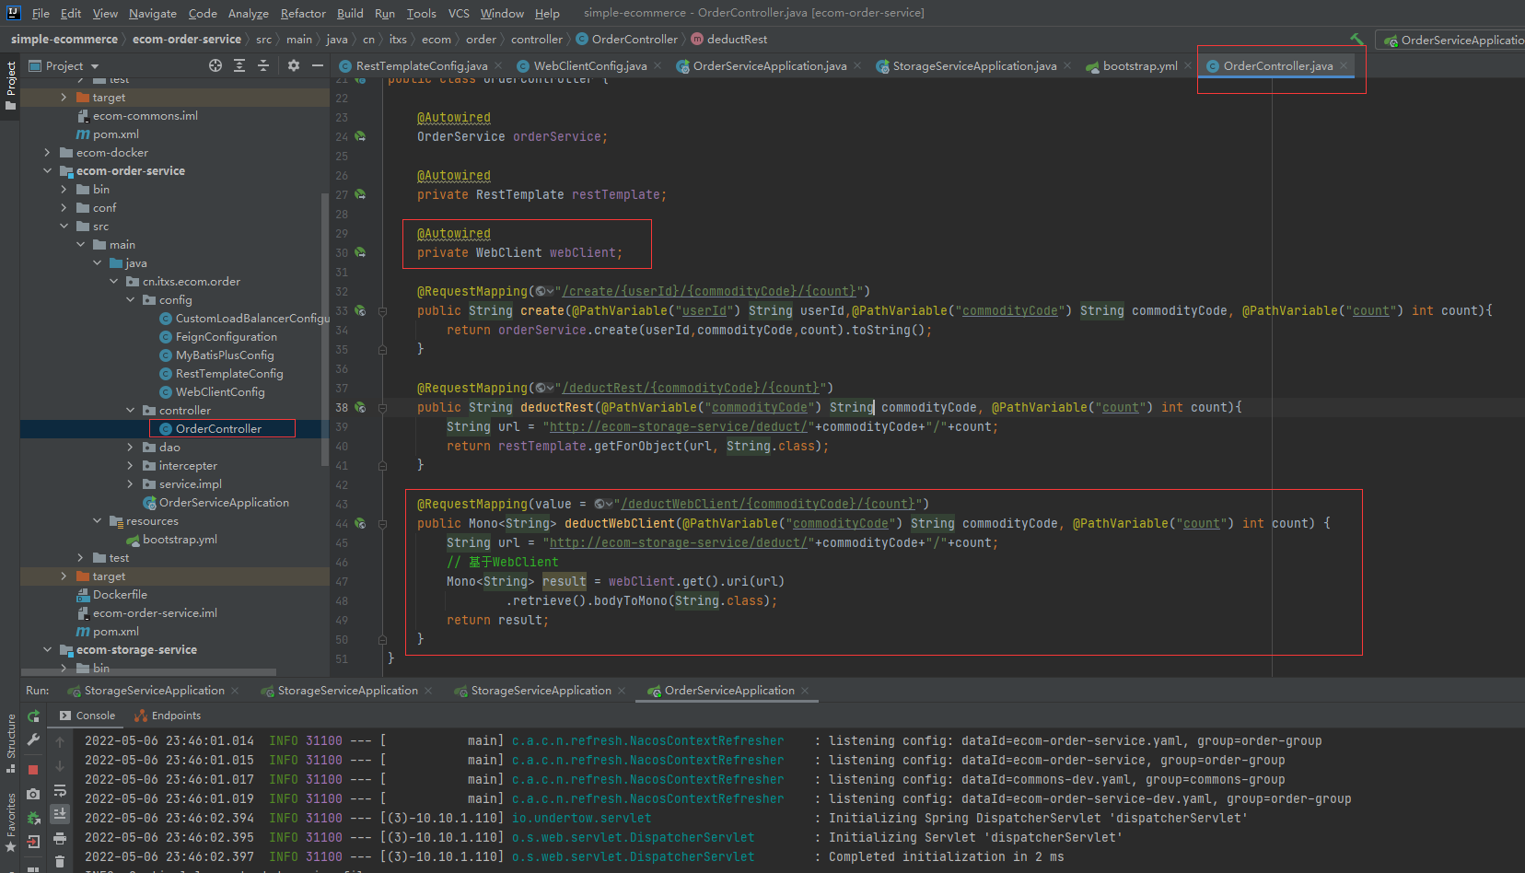1525x873 pixels.
Task: Click Collapse All icon in Project toolbar
Action: pyautogui.click(x=263, y=65)
